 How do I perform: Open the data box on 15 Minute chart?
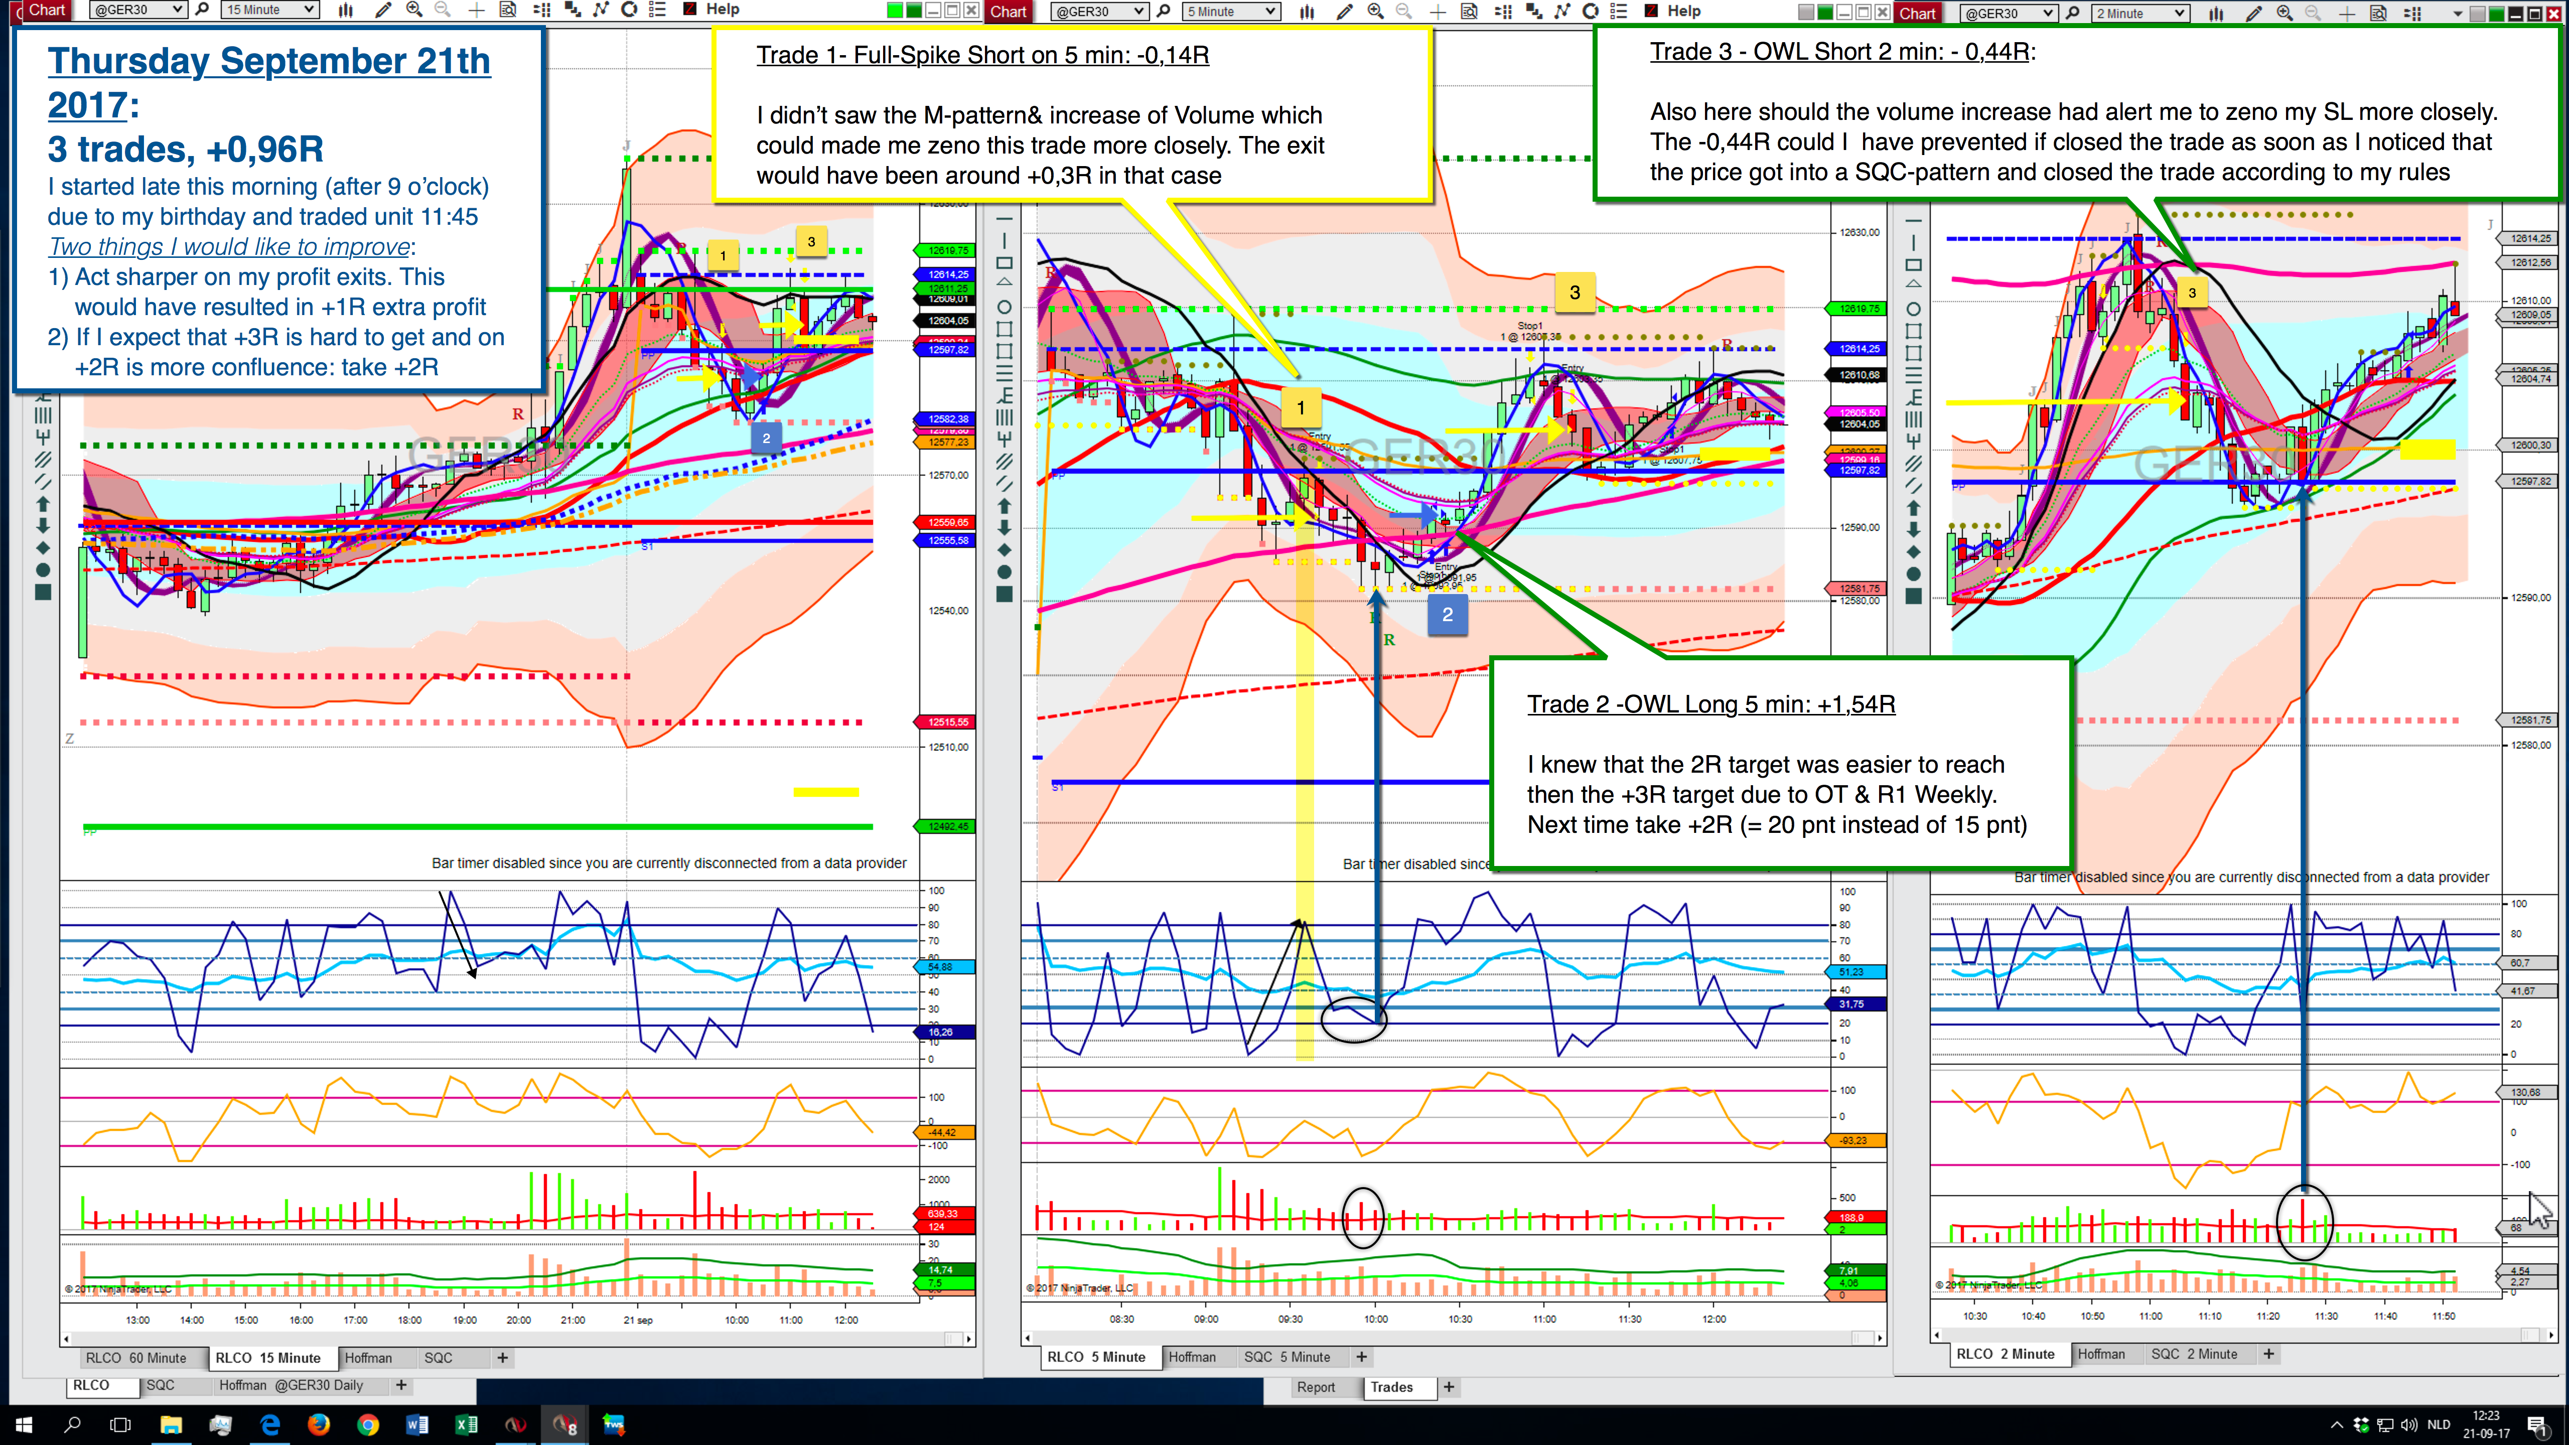508,10
